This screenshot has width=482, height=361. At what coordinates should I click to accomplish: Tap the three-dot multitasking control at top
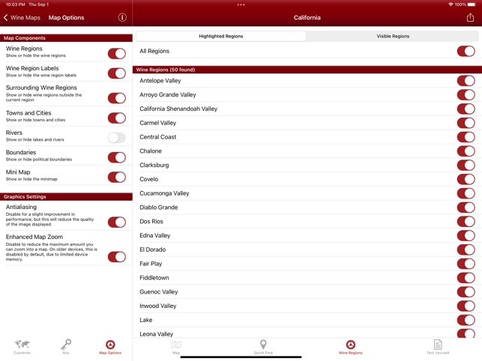(241, 4)
